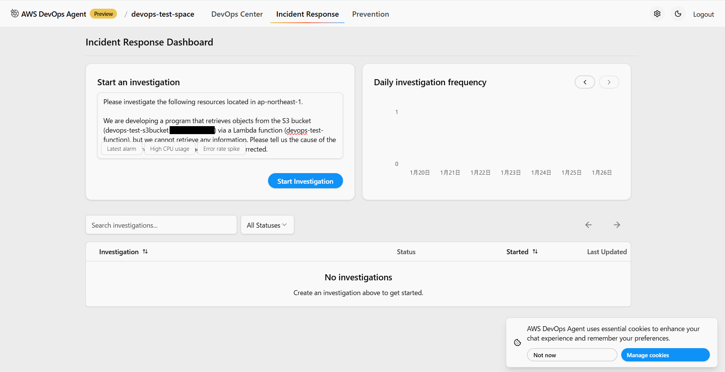Focus the Search investigations input field
The height and width of the screenshot is (372, 725).
(161, 225)
